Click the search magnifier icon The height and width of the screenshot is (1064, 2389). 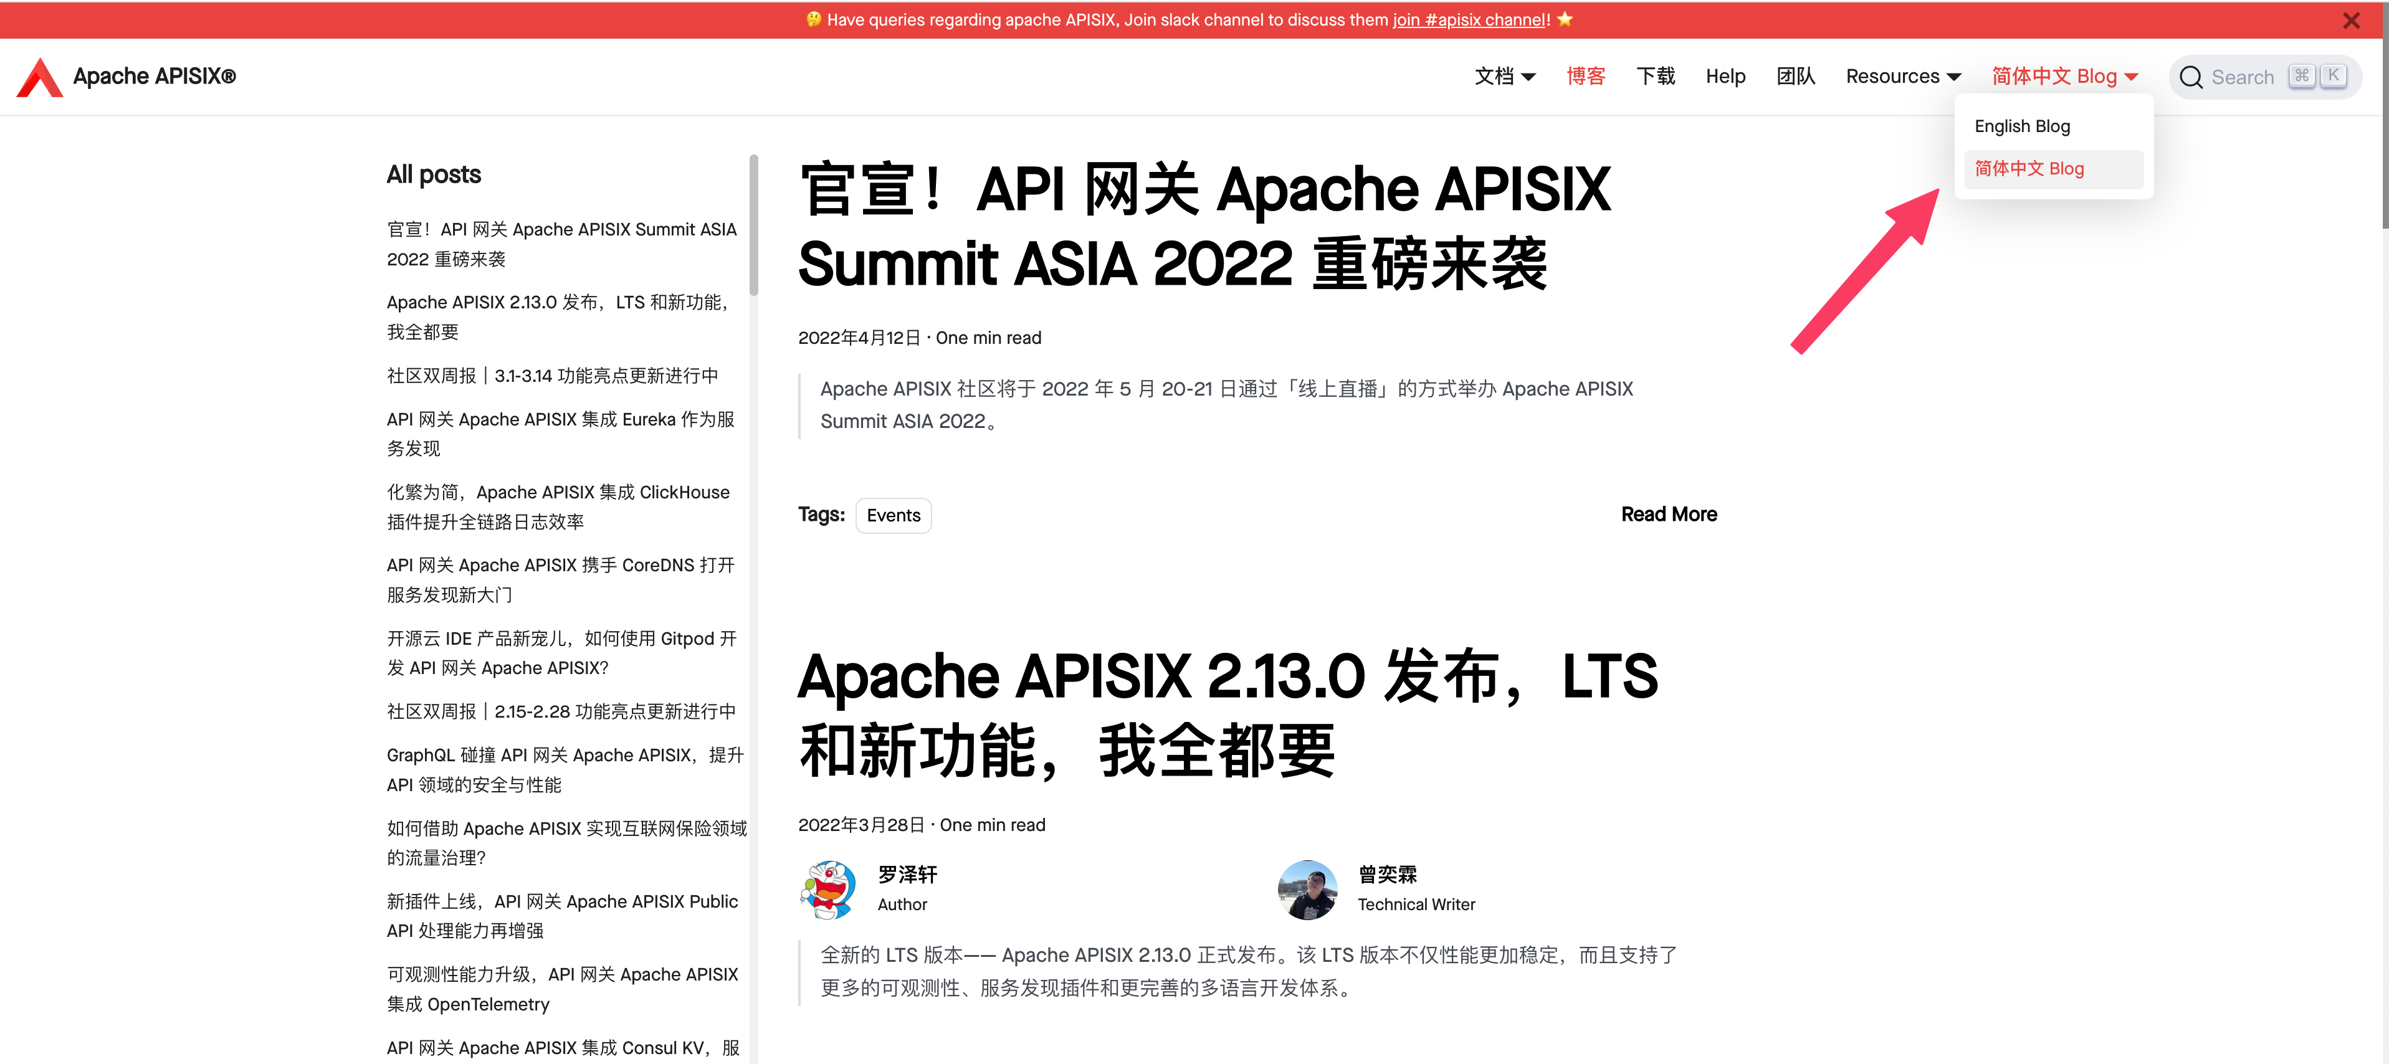coord(2191,77)
